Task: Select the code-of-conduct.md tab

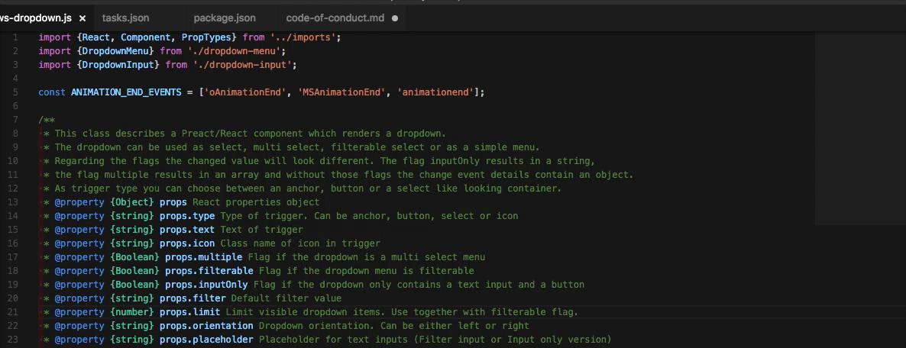Action: point(335,18)
